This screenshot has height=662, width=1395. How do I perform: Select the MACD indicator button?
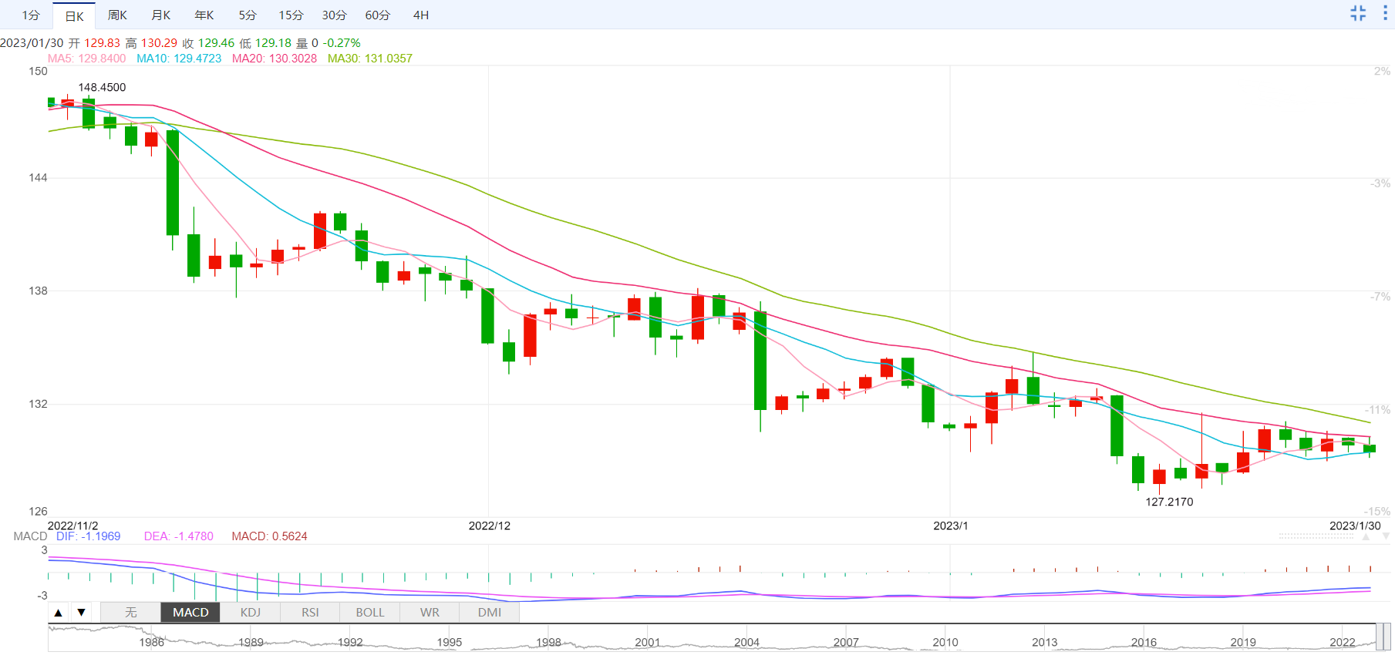point(190,613)
